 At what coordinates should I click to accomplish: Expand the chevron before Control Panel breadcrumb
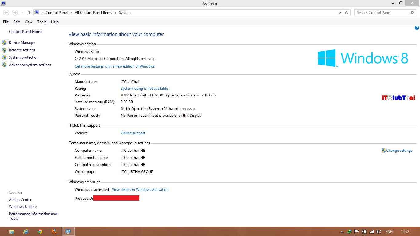(x=42, y=13)
